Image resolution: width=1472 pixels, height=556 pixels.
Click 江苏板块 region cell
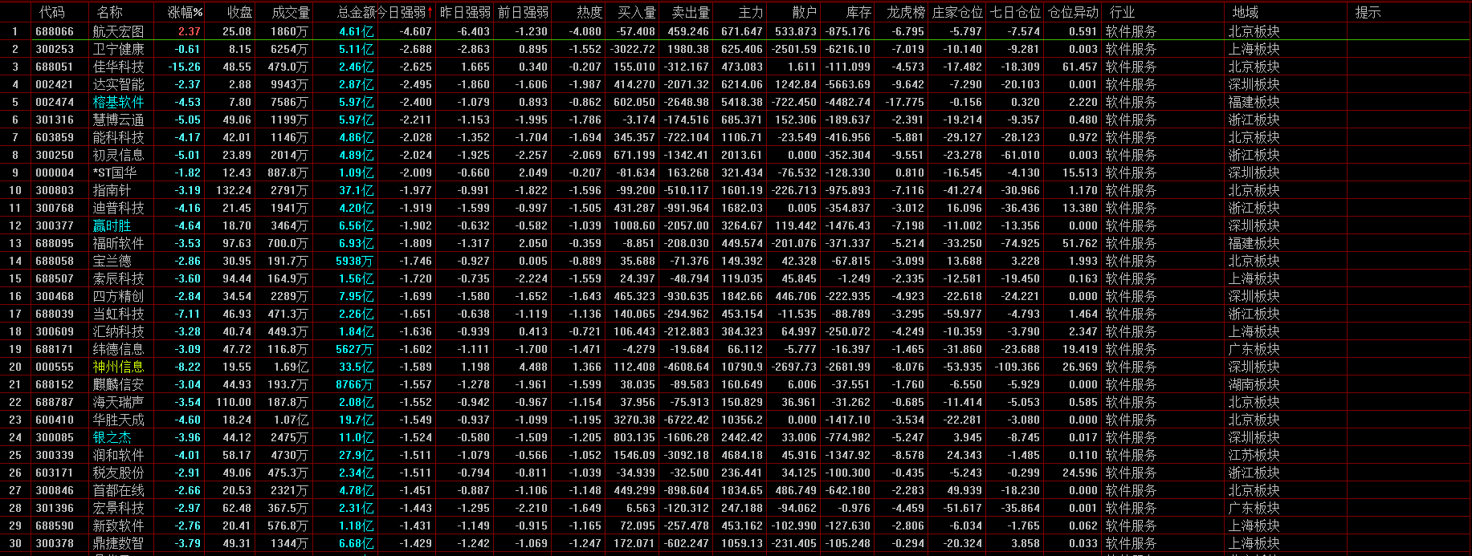click(x=1254, y=455)
